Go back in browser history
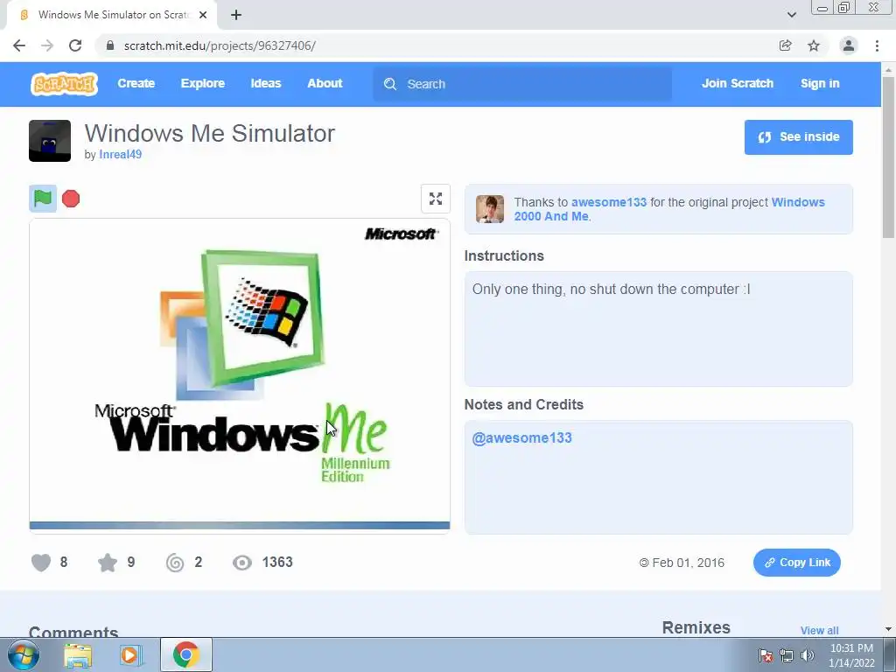 point(19,45)
